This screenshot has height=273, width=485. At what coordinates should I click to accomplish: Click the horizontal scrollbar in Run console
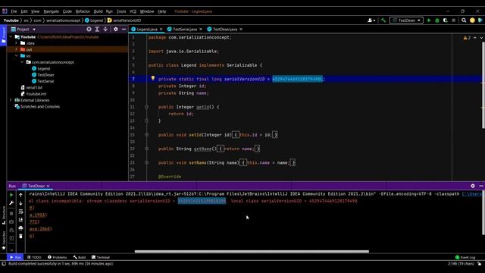tap(252, 251)
